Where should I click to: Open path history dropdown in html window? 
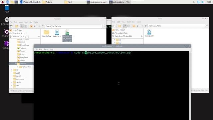coord(207,26)
